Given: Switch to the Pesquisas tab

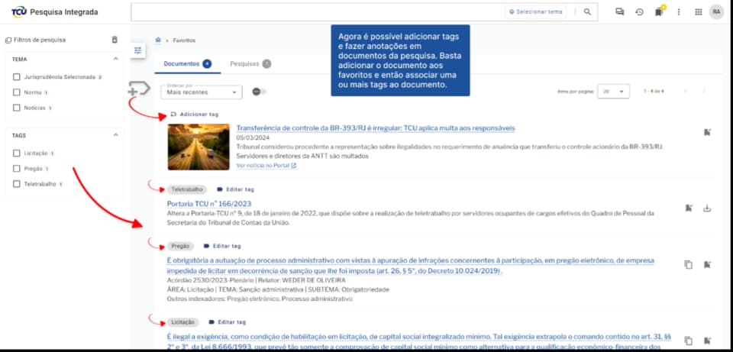Looking at the screenshot, I should tap(245, 64).
